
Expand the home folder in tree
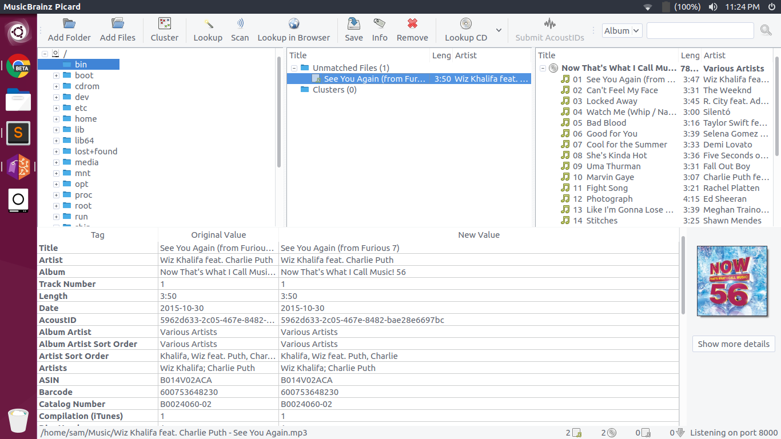pyautogui.click(x=56, y=119)
